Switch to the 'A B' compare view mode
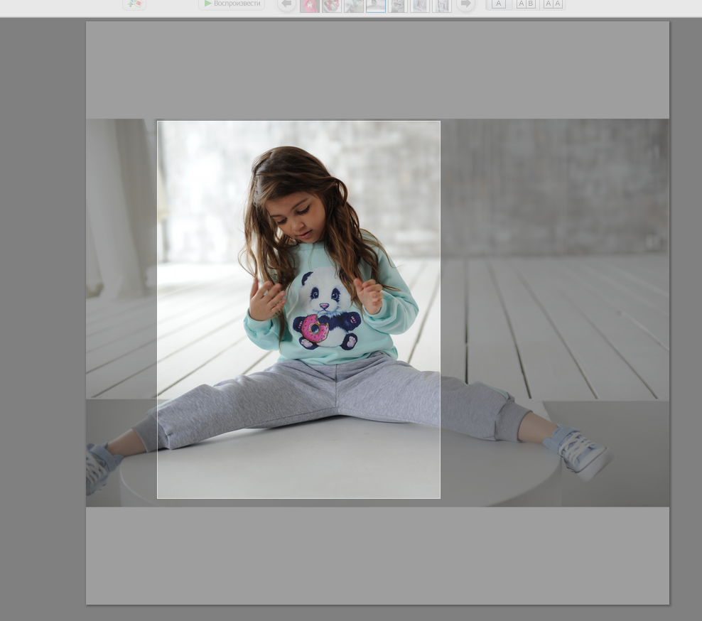 coord(526,4)
